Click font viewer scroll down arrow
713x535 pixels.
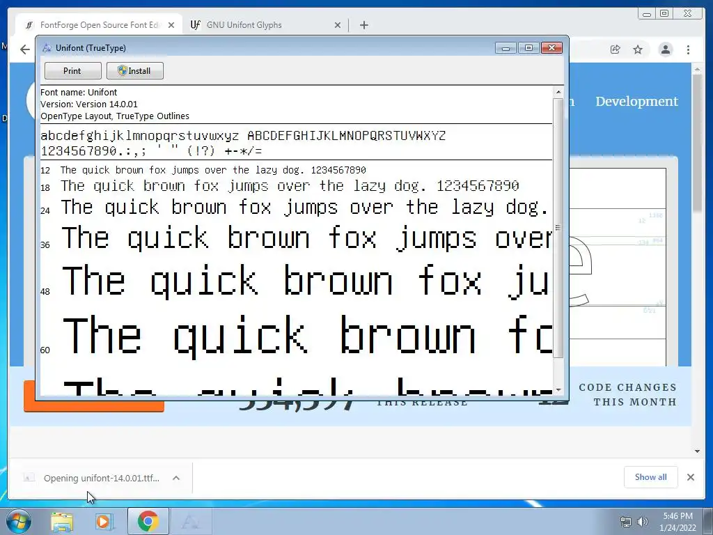click(558, 390)
